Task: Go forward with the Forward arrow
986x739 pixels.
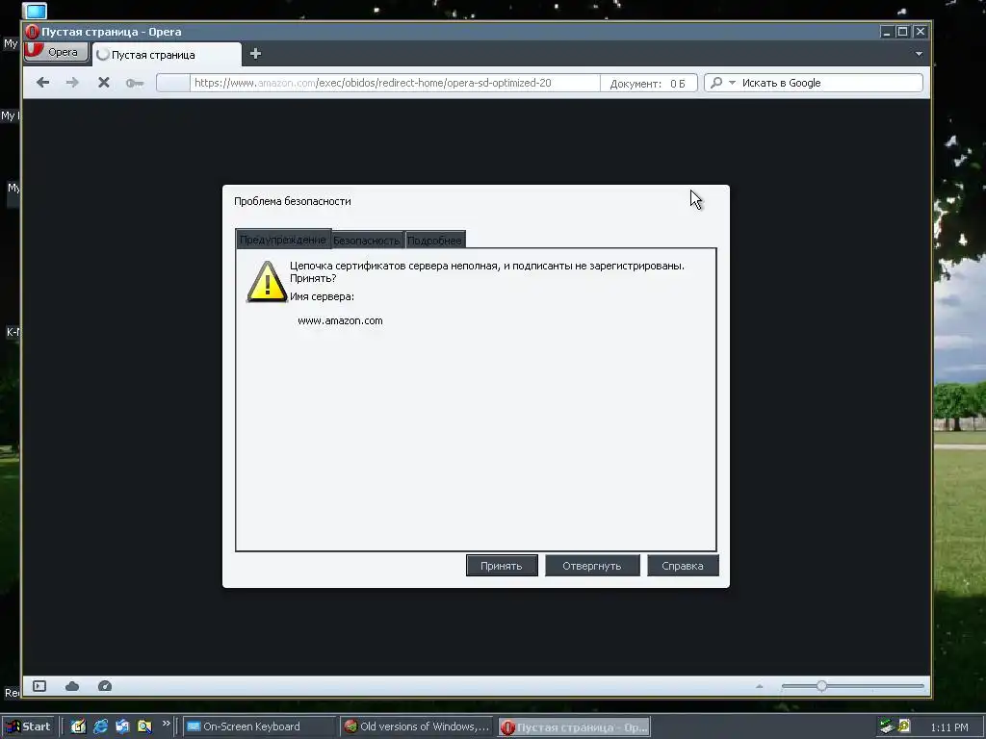Action: [x=72, y=83]
